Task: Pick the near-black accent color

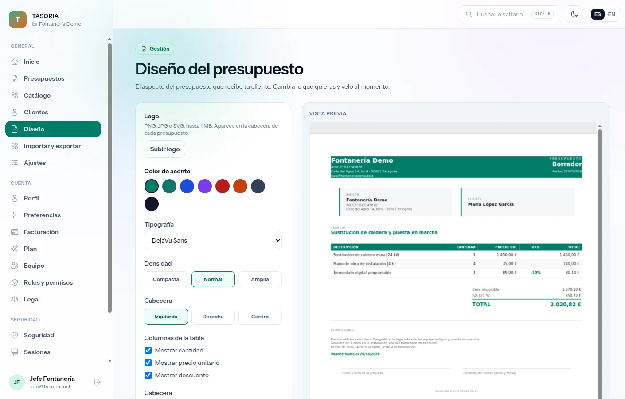Action: click(x=152, y=204)
